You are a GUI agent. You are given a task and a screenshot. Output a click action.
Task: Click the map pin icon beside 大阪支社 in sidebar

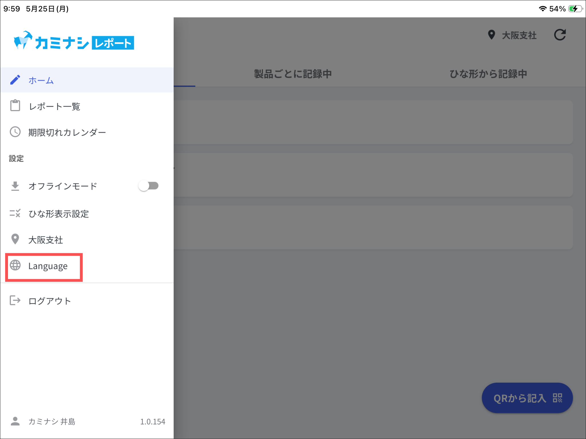[15, 239]
